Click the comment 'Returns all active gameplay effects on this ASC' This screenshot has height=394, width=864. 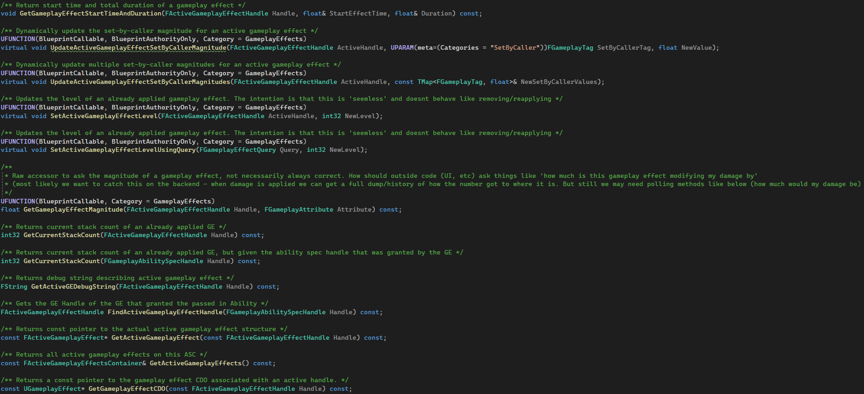[x=104, y=355]
